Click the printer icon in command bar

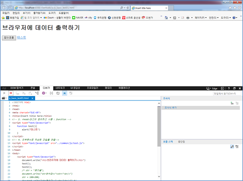188,18
